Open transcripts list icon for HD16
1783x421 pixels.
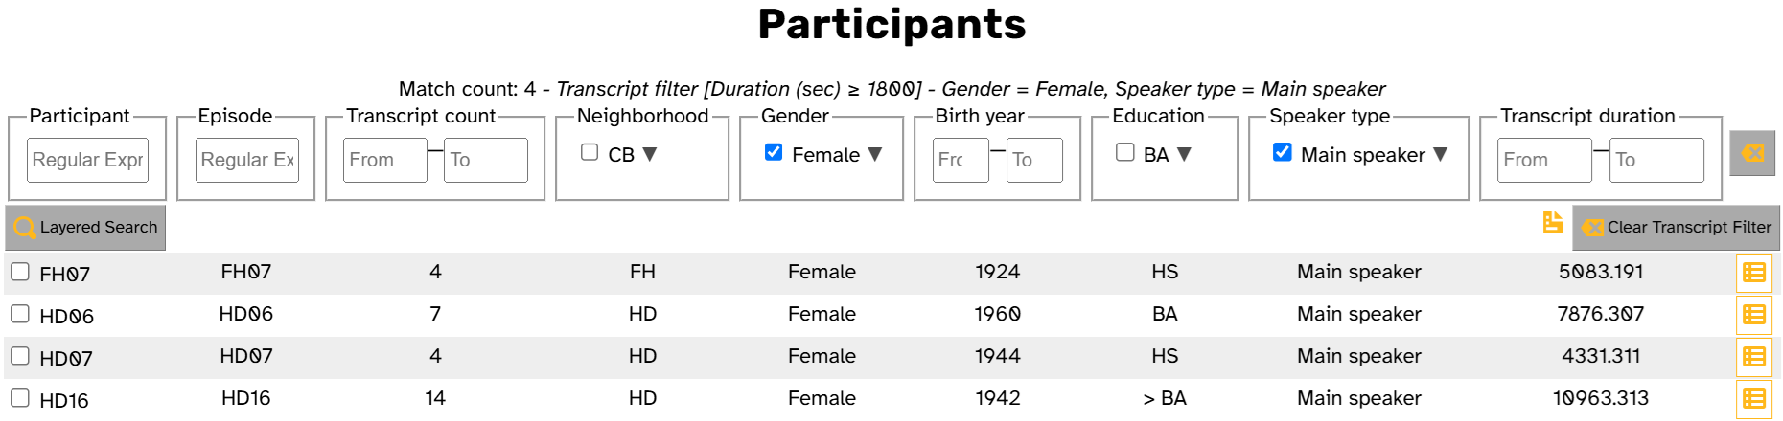(x=1754, y=399)
